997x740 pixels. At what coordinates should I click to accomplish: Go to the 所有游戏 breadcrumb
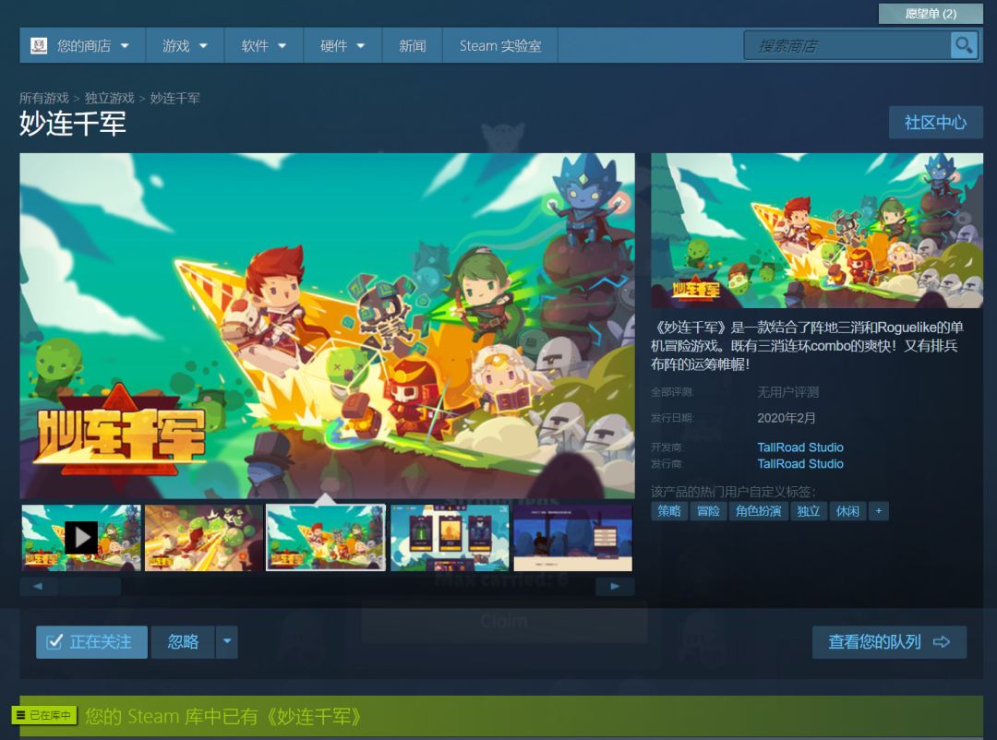(x=44, y=98)
